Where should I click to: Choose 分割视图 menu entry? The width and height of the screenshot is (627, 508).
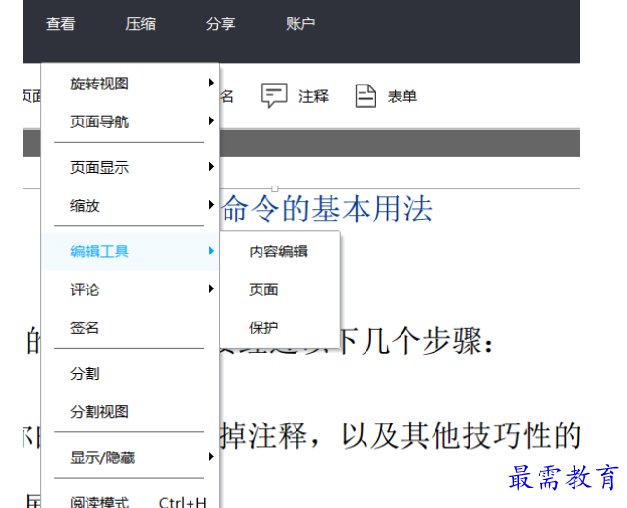point(129,412)
